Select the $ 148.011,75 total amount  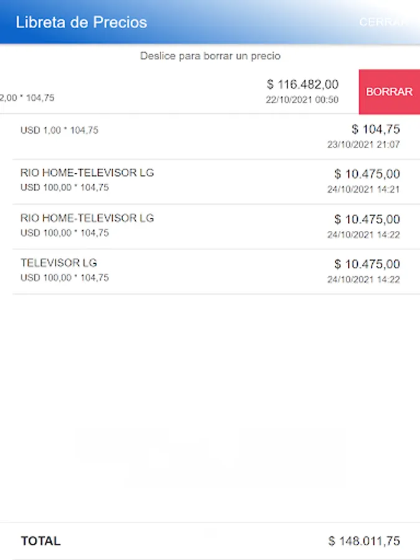[x=364, y=541]
